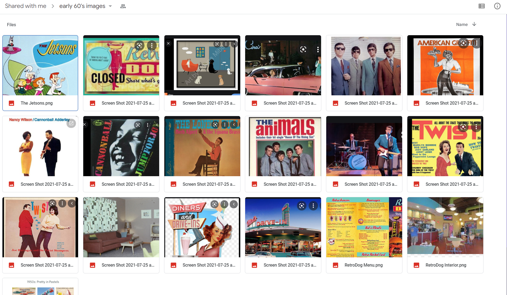Click the shared folder people icon
The width and height of the screenshot is (507, 295).
(x=123, y=6)
